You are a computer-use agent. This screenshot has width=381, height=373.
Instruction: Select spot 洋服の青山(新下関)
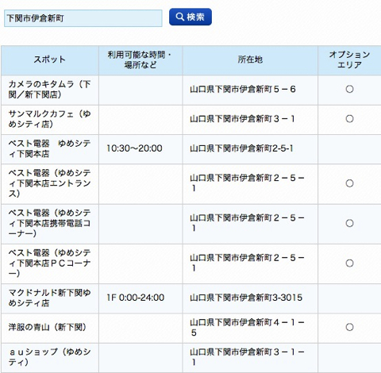tap(48, 328)
